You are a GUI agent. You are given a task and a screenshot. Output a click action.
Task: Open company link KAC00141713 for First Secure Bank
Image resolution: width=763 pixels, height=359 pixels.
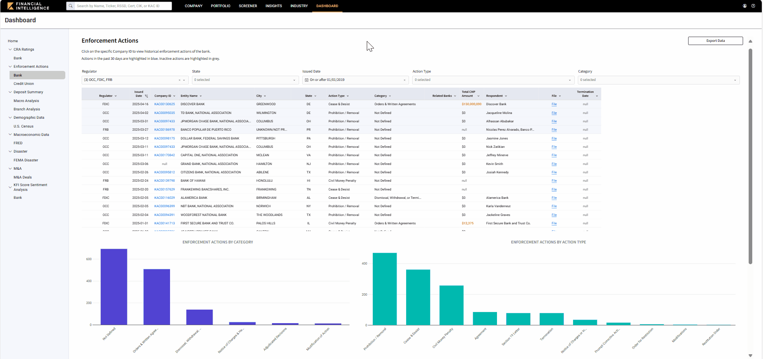(x=164, y=224)
